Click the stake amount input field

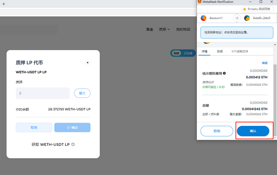pyautogui.click(x=43, y=93)
